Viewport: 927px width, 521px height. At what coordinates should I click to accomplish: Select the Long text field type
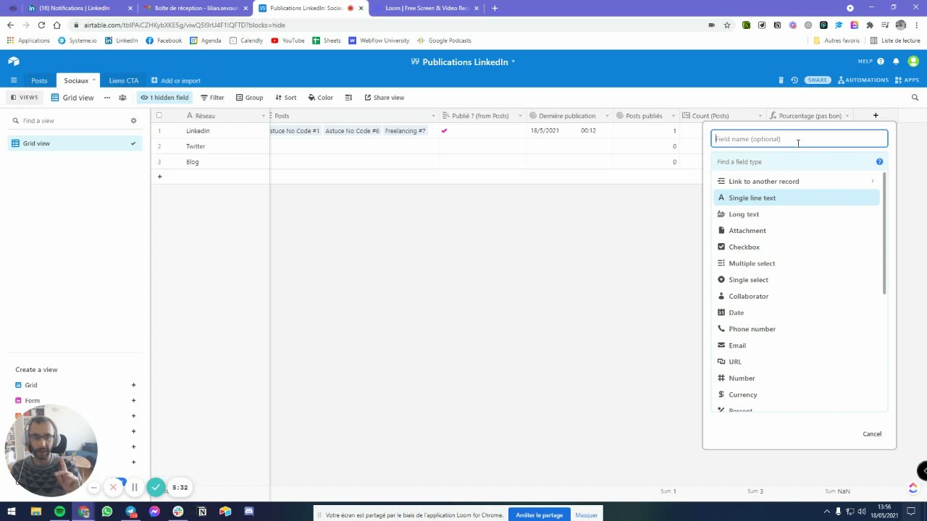coord(797,214)
